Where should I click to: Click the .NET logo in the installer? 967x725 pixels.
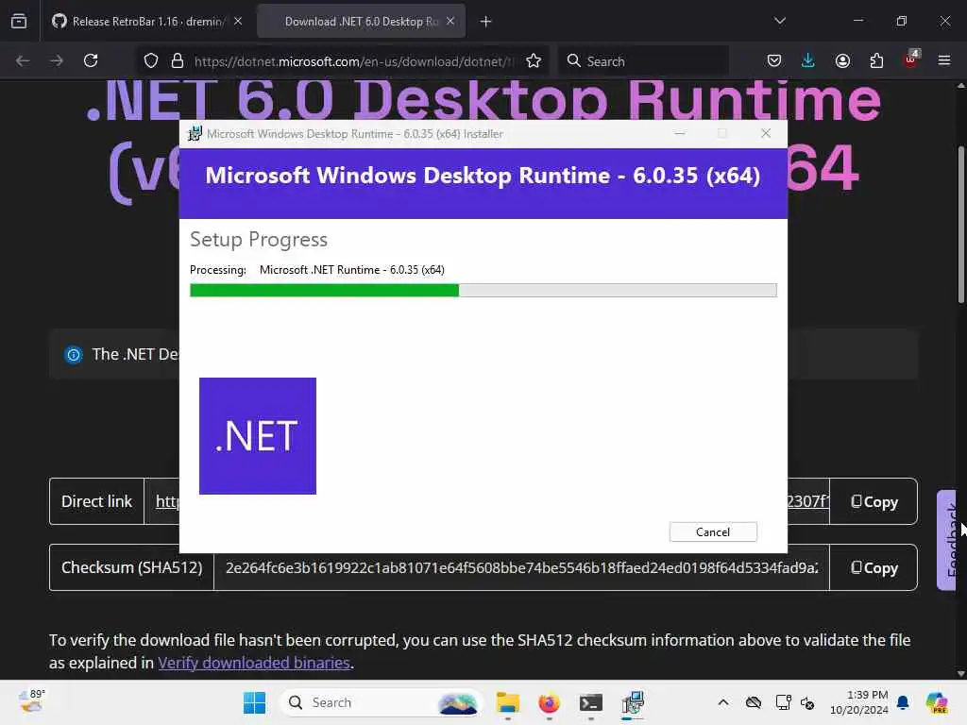click(x=258, y=436)
